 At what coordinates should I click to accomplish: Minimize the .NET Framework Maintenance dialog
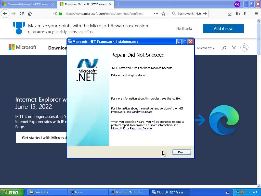tap(179, 42)
